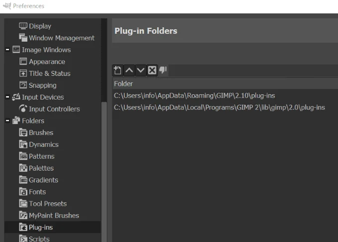338x242 pixels.
Task: Click the GIMP Wilber icon in title bar
Action: point(7,6)
